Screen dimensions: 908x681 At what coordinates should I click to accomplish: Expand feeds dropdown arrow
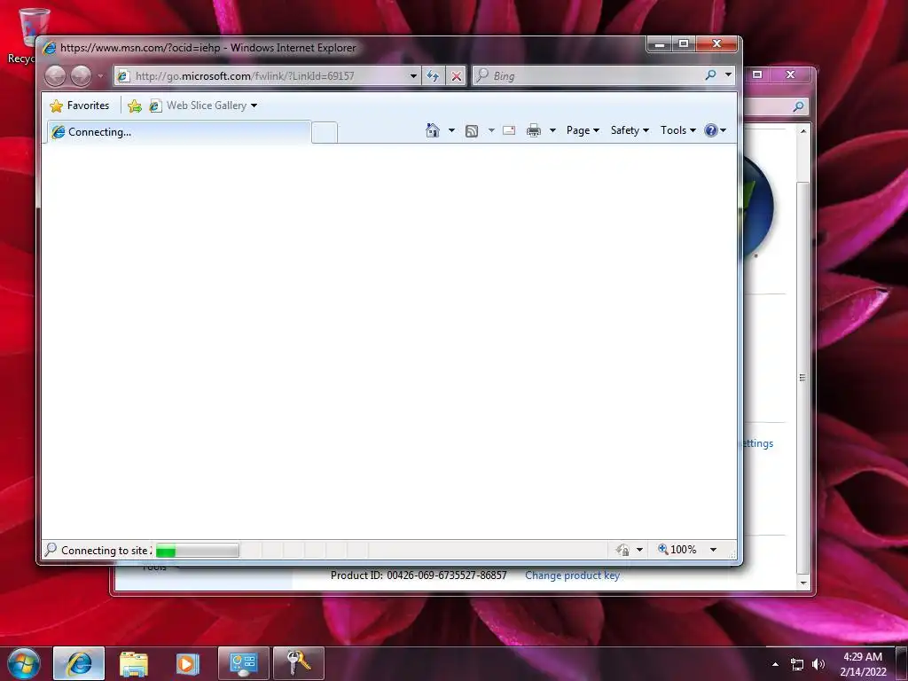tap(491, 130)
